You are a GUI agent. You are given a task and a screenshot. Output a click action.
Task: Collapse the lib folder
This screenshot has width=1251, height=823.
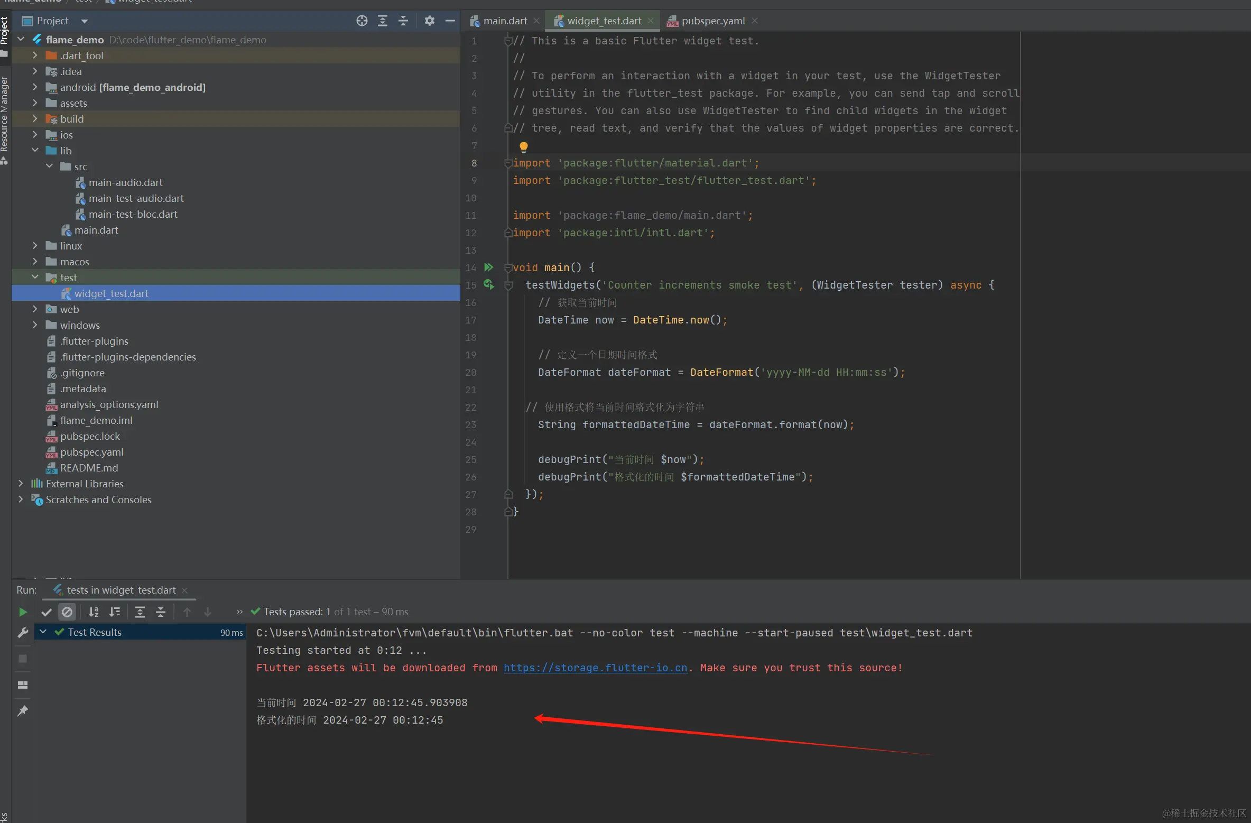click(x=35, y=151)
